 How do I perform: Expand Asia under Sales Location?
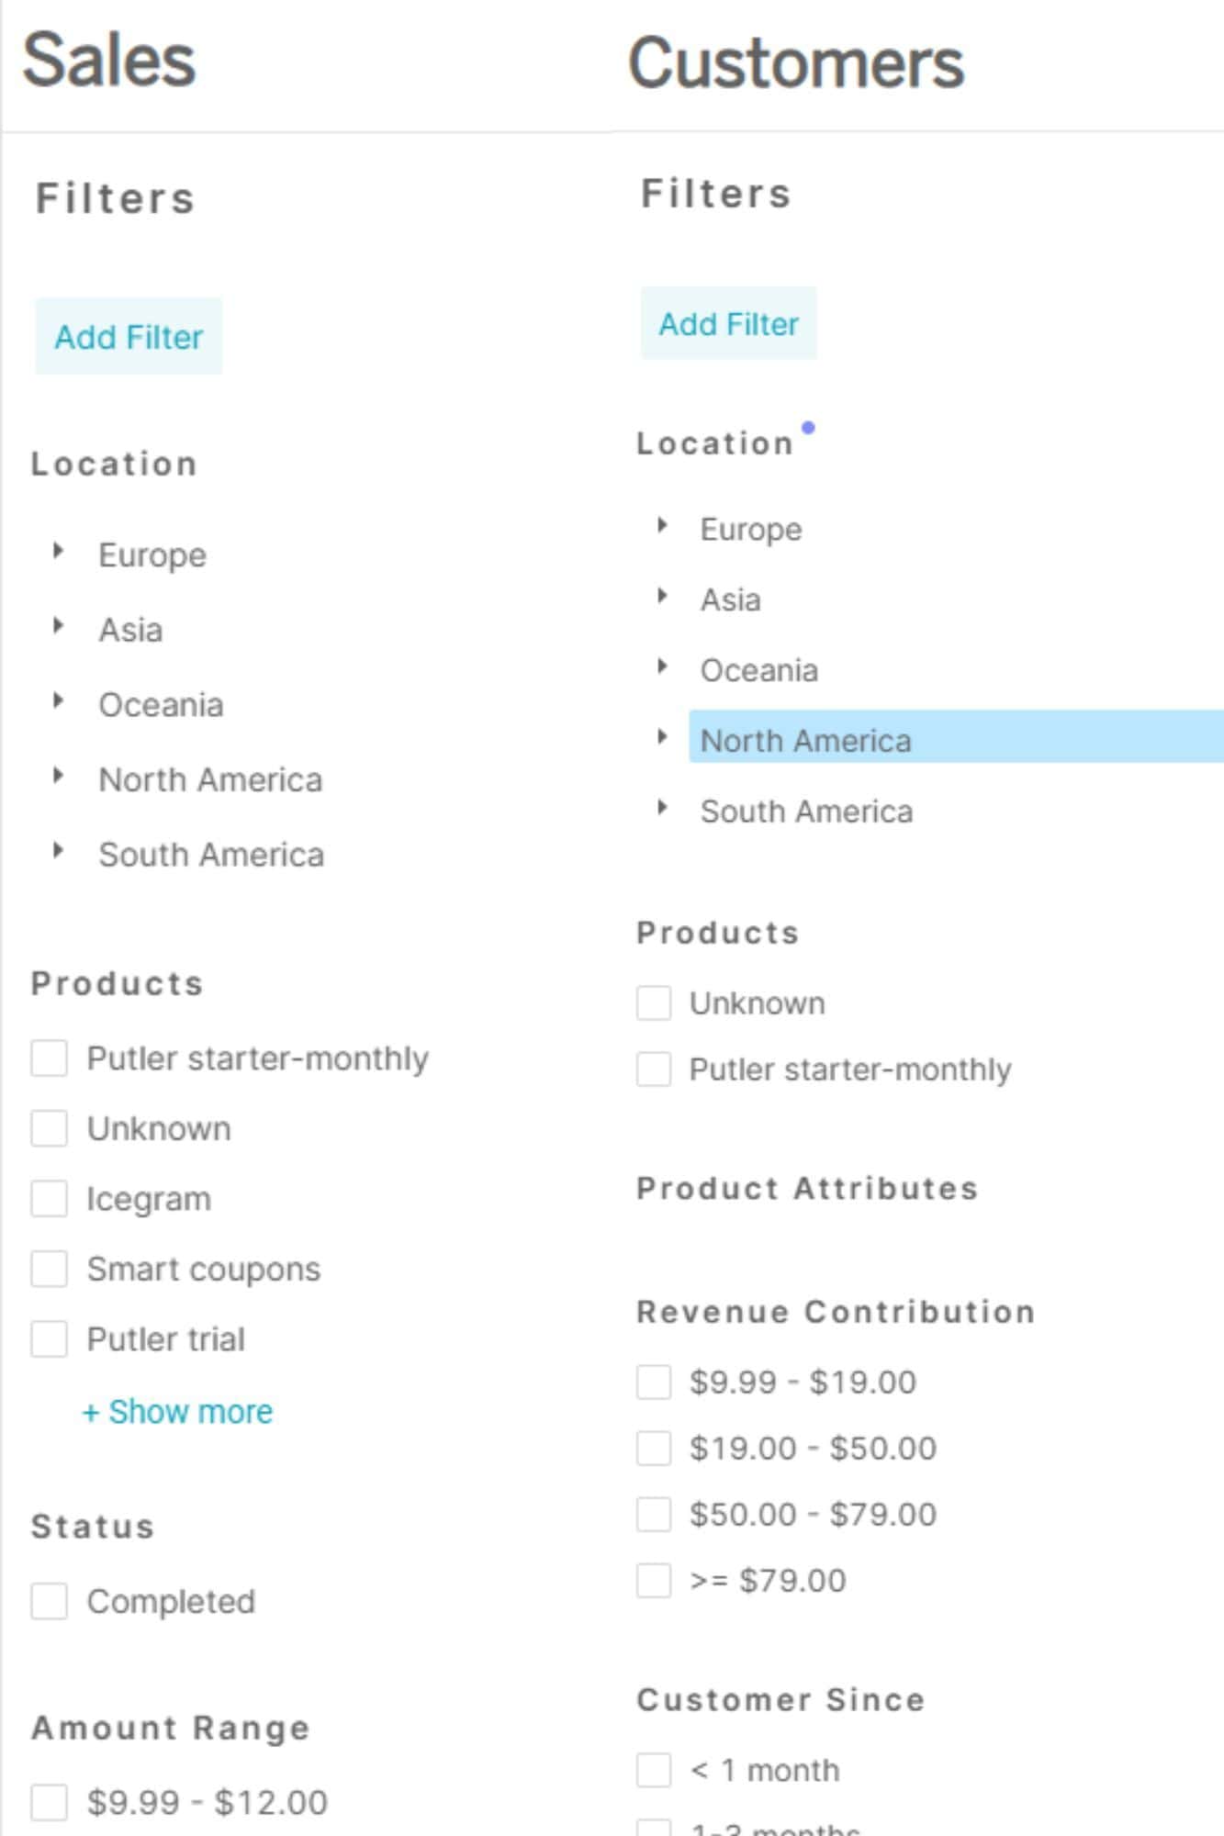click(58, 626)
